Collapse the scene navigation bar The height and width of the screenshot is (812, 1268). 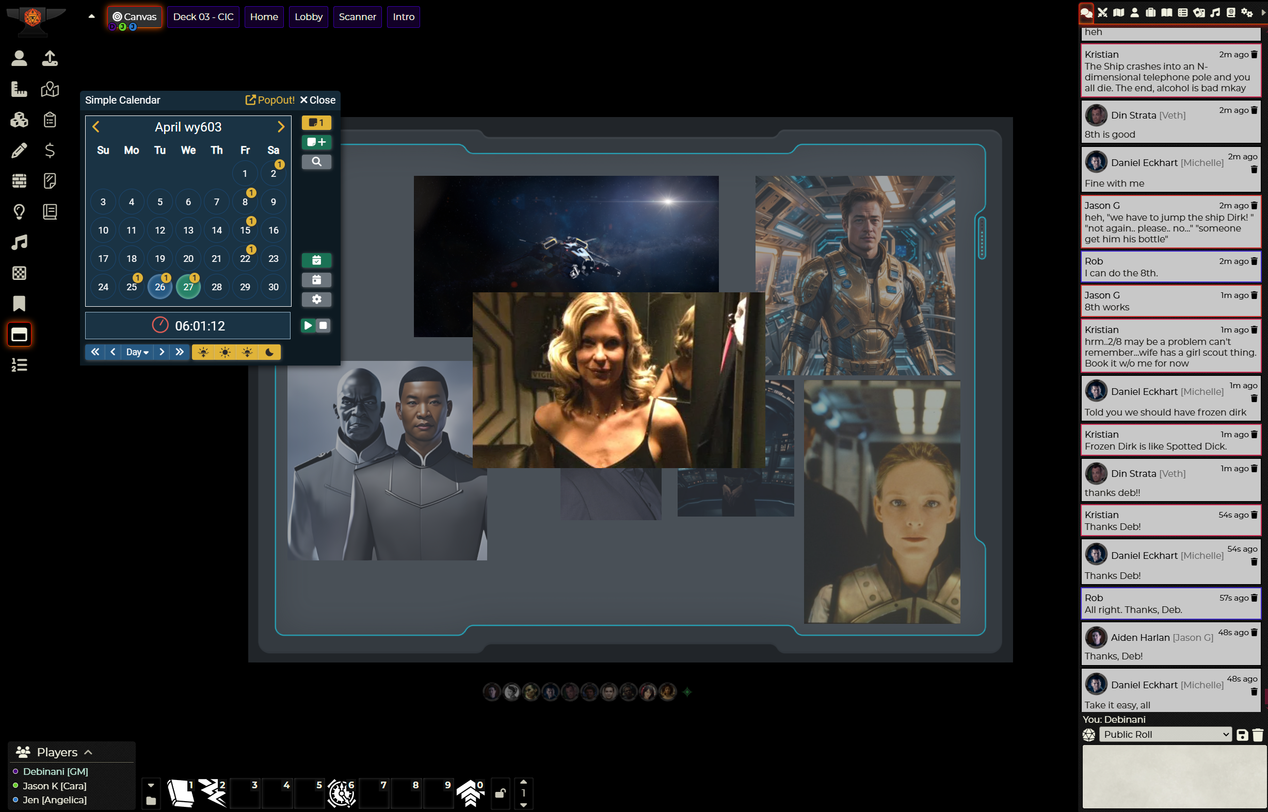[x=91, y=16]
